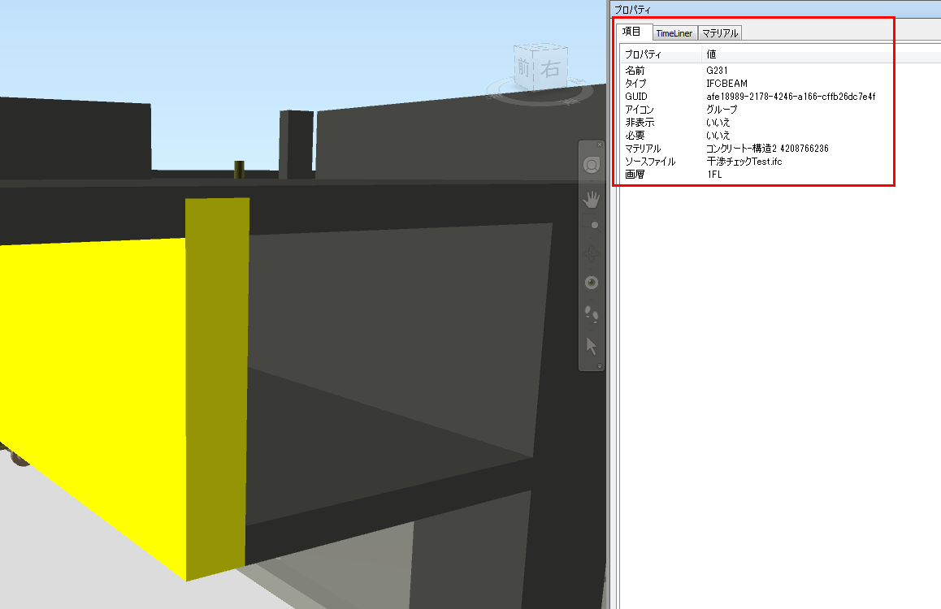Screen dimensions: 941x609
Task: Switch to the TimeLiner tab
Action: [x=674, y=32]
